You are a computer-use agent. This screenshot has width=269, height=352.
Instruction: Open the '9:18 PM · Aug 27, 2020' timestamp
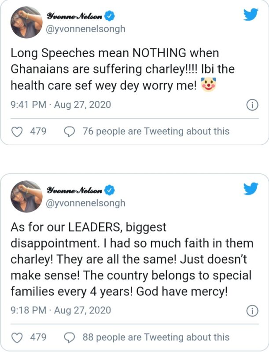click(x=61, y=311)
